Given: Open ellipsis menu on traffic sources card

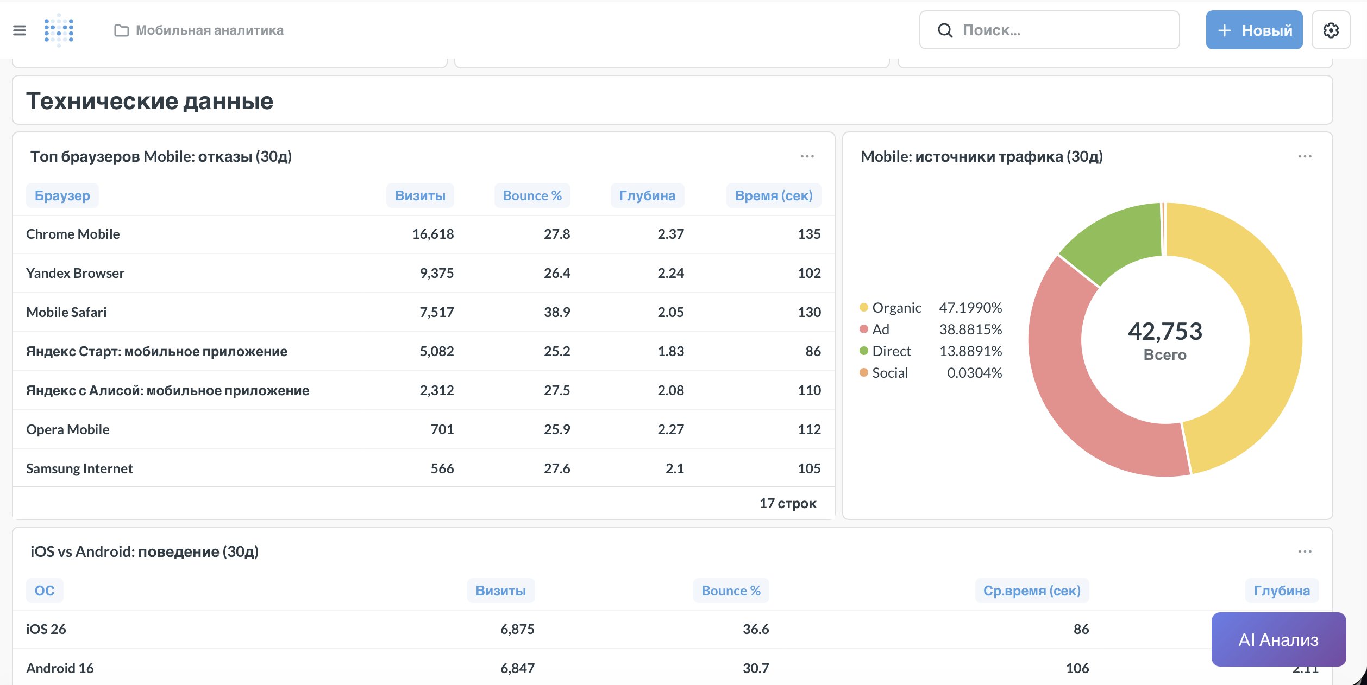Looking at the screenshot, I should pos(1305,156).
